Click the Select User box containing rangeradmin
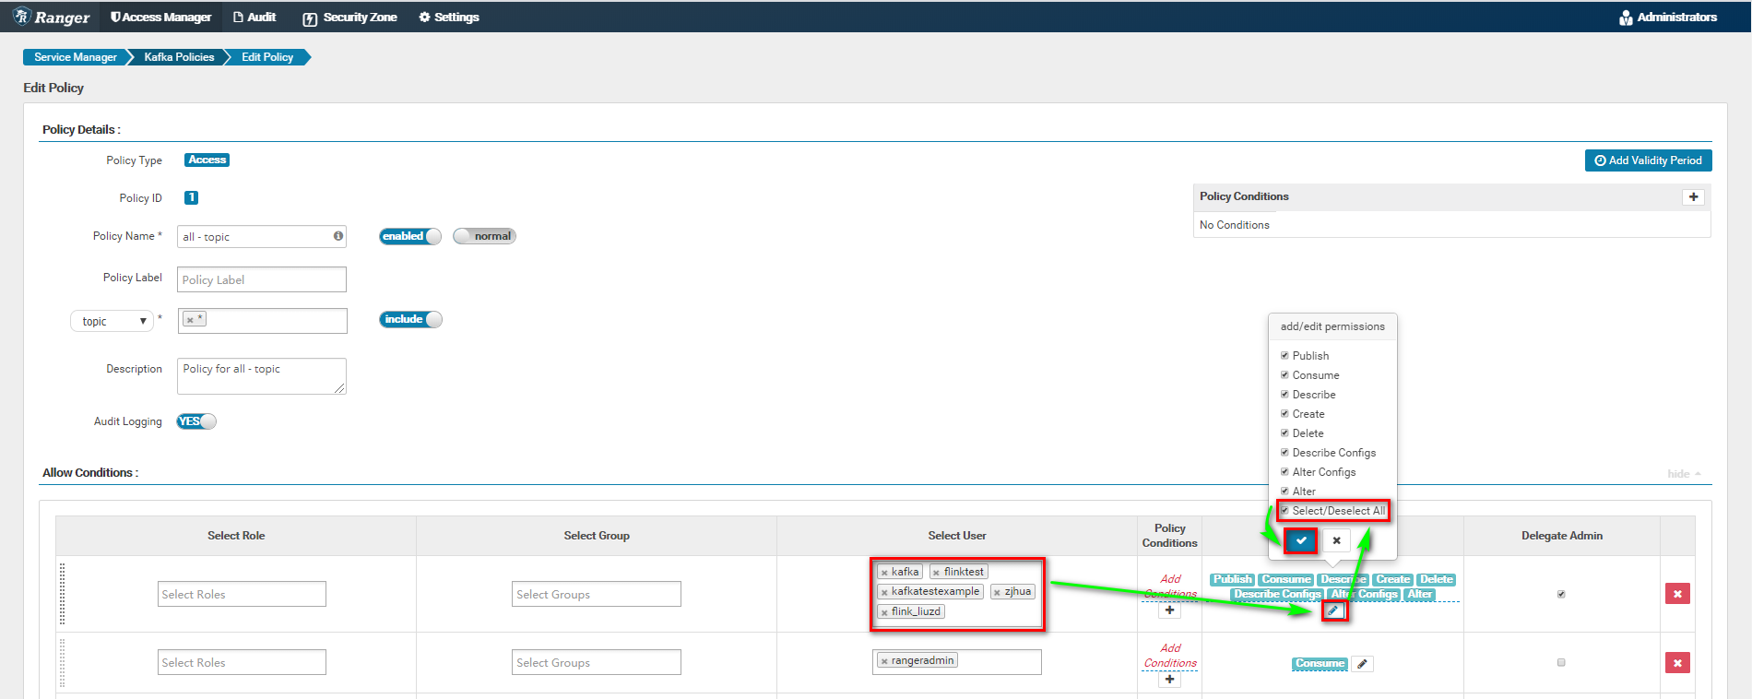The width and height of the screenshot is (1752, 699). click(x=957, y=662)
